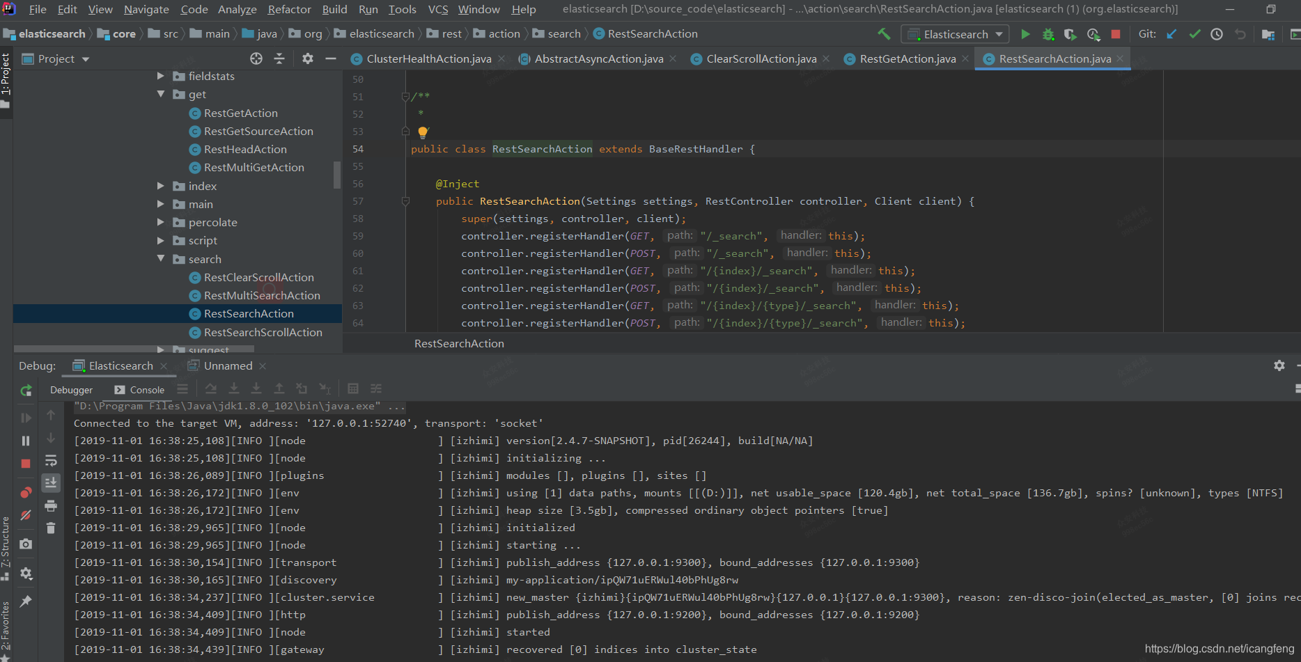1301x662 pixels.
Task: Run with Coverage shield icon
Action: point(1070,34)
